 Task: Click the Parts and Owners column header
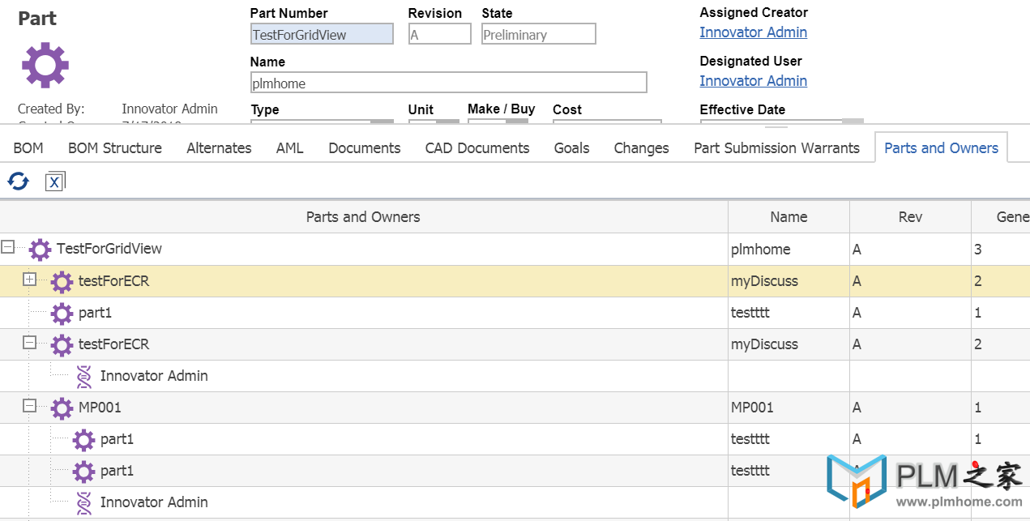[363, 216]
